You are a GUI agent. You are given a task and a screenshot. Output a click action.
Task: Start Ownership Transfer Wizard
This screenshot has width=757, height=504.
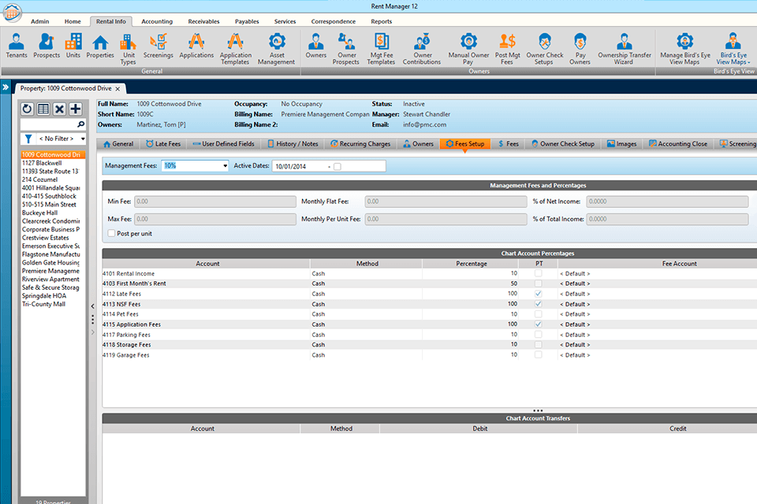pos(625,49)
